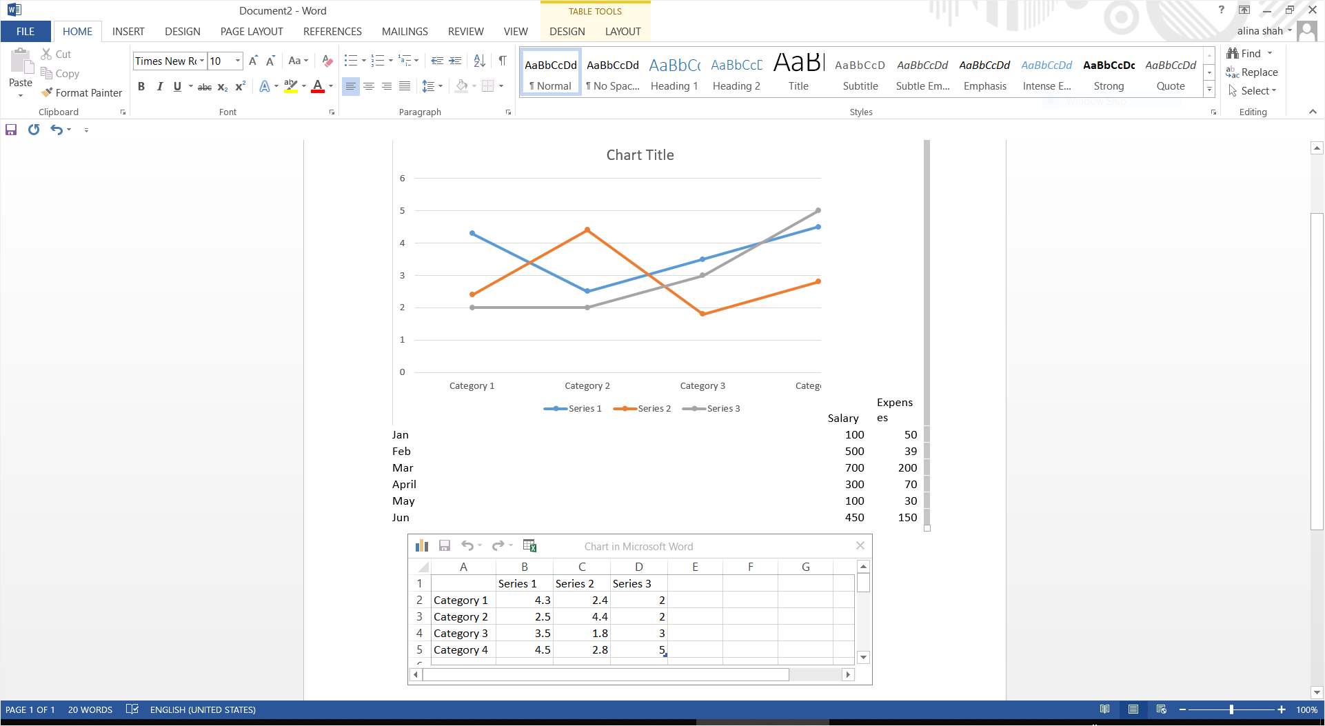Sort the selected text
The width and height of the screenshot is (1325, 726).
click(x=480, y=61)
